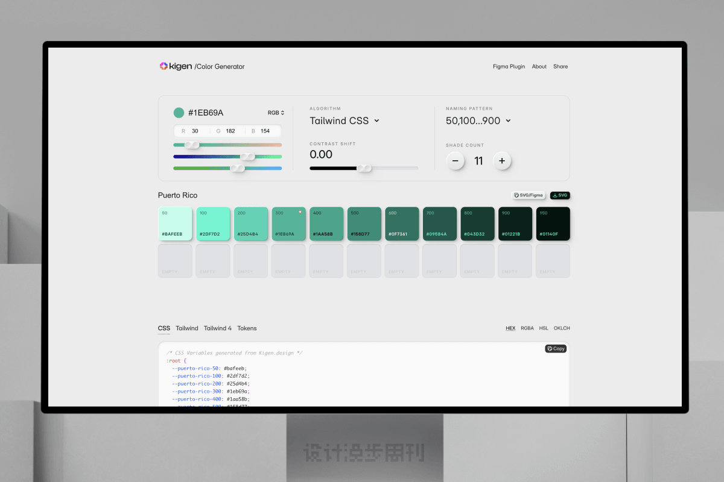This screenshot has width=724, height=482.
Task: Copy the generated CSS code
Action: [x=556, y=349]
